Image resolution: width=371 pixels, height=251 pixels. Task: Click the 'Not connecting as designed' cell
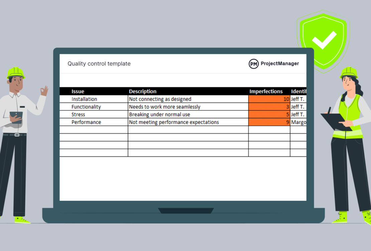[x=160, y=99]
